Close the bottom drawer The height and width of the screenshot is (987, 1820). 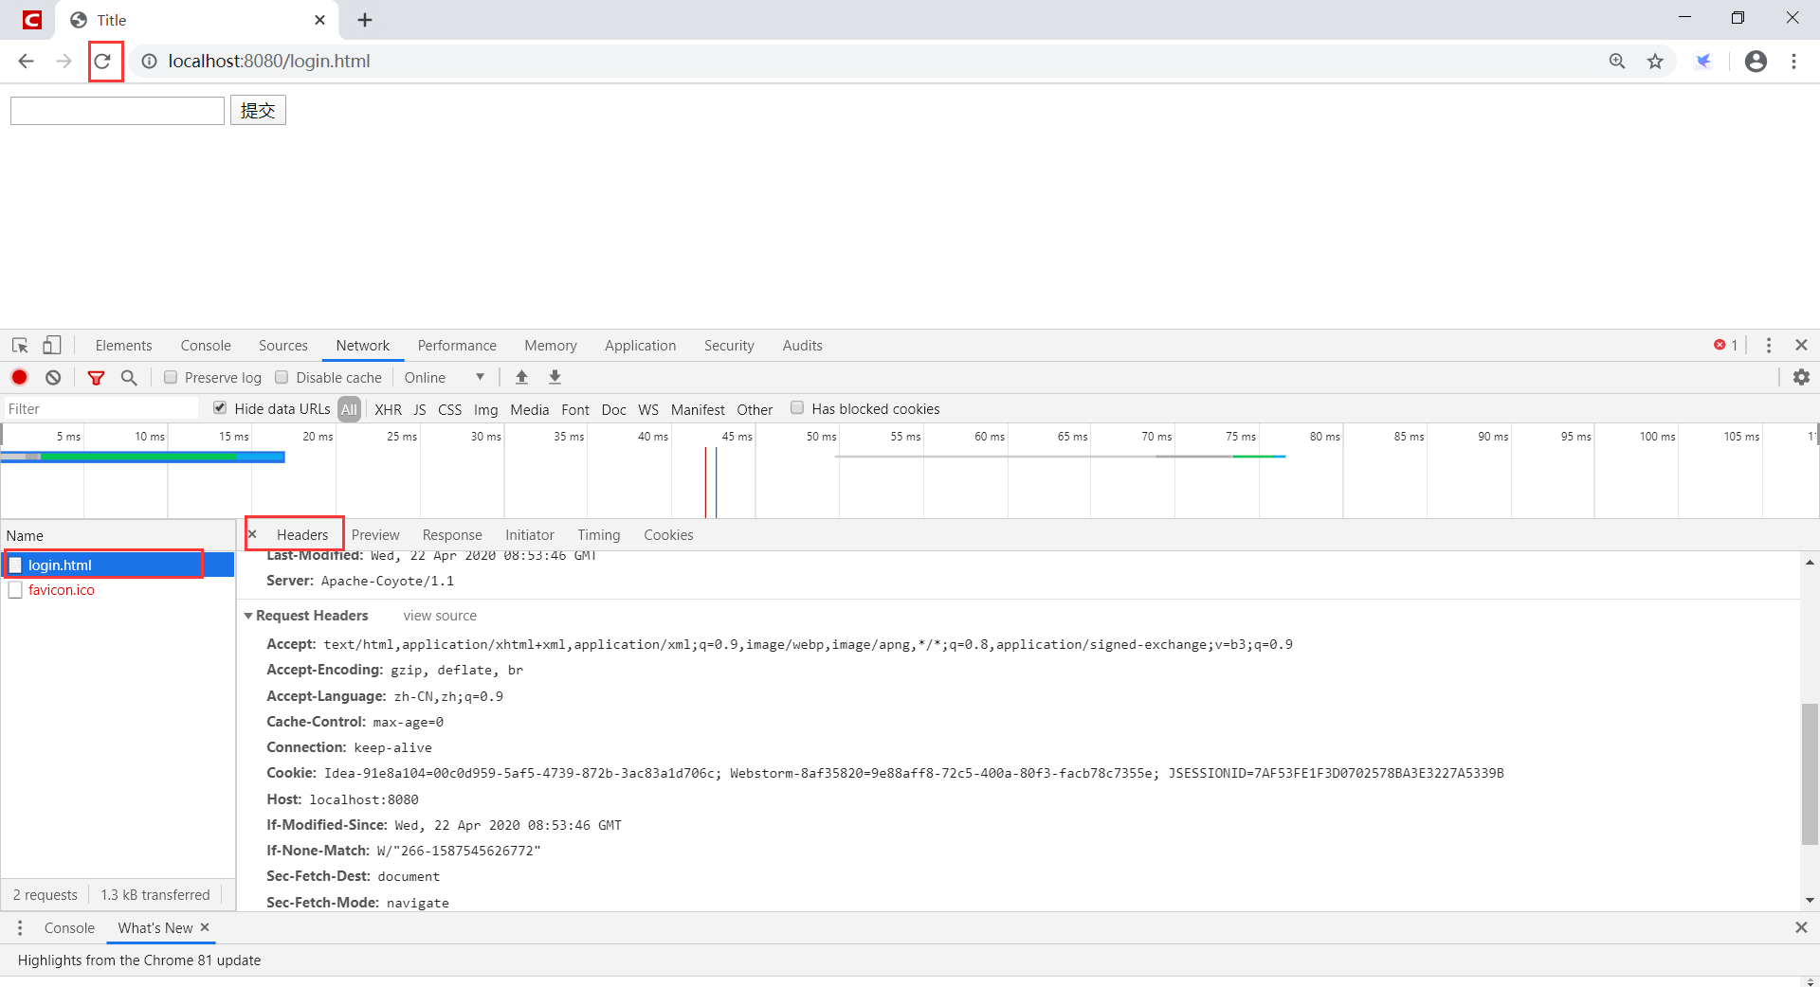pyautogui.click(x=1801, y=928)
